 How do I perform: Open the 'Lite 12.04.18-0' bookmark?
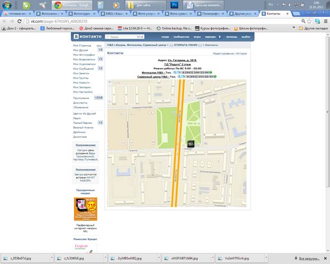[x=135, y=28]
